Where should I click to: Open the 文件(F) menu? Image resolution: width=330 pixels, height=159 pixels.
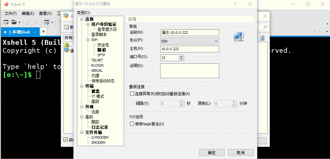pyautogui.click(x=11, y=14)
